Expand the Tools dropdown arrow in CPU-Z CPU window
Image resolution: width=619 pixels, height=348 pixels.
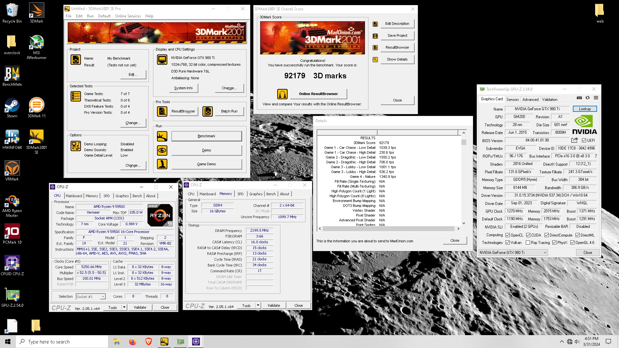pyautogui.click(x=124, y=307)
